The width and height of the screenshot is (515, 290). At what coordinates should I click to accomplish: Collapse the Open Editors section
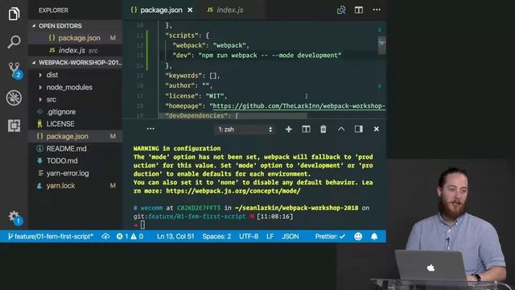(75, 26)
